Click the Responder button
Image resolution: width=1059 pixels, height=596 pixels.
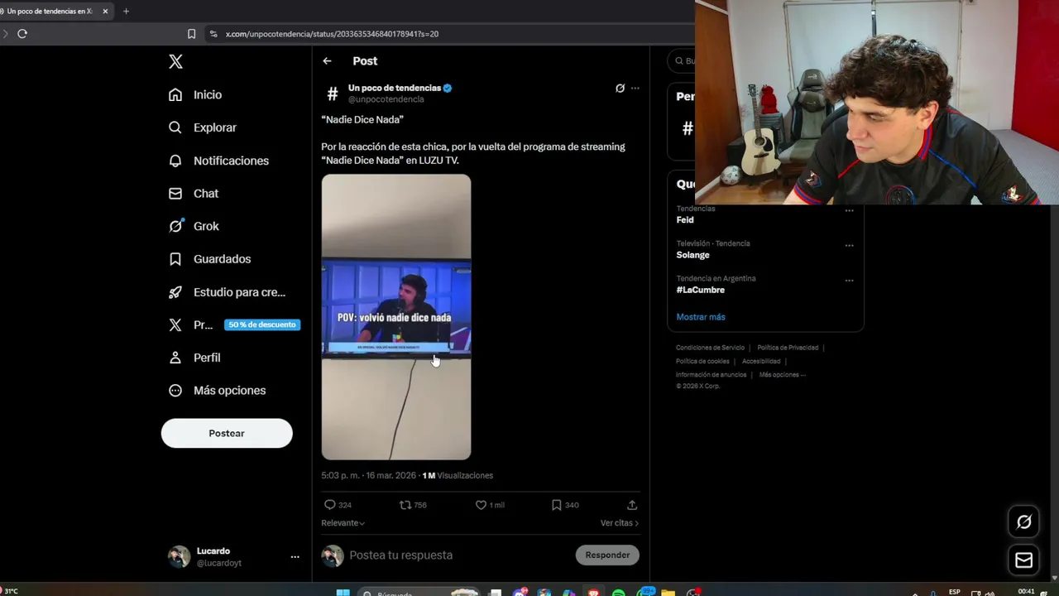pyautogui.click(x=607, y=555)
